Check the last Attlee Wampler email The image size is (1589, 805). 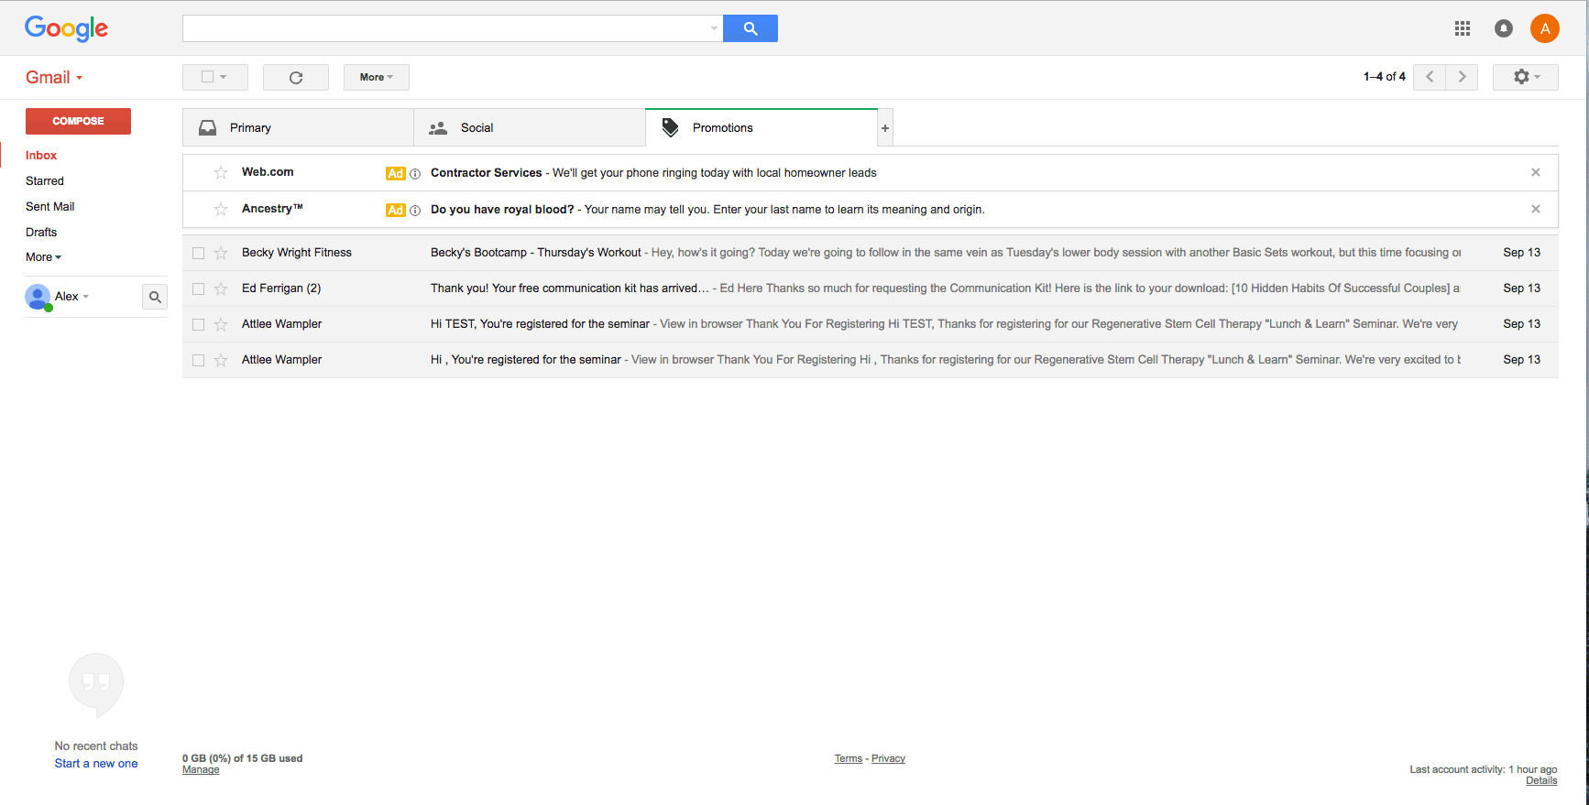click(x=198, y=360)
